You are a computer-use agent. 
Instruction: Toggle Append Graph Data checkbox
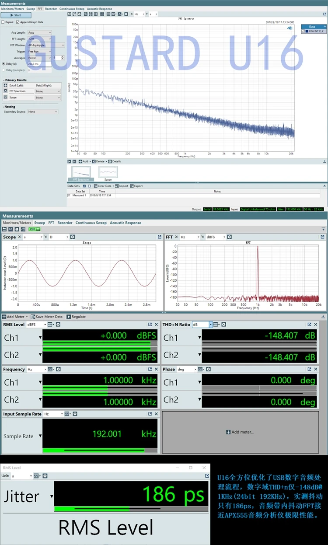[17, 22]
